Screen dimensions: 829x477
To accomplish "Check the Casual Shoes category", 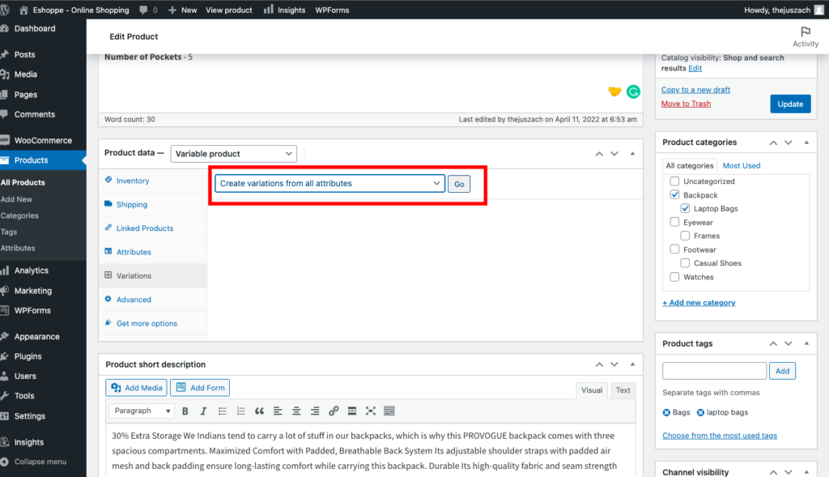I will point(685,263).
